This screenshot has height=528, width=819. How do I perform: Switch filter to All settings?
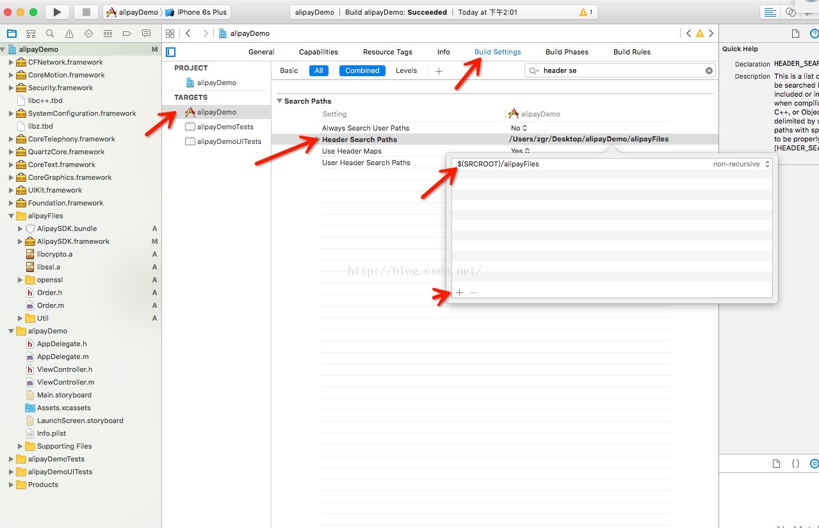tap(318, 70)
